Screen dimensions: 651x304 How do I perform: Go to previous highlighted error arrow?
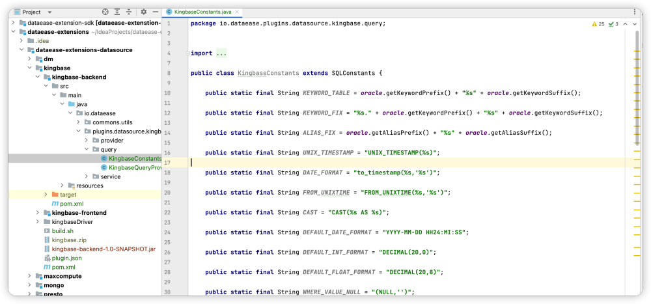(x=626, y=25)
